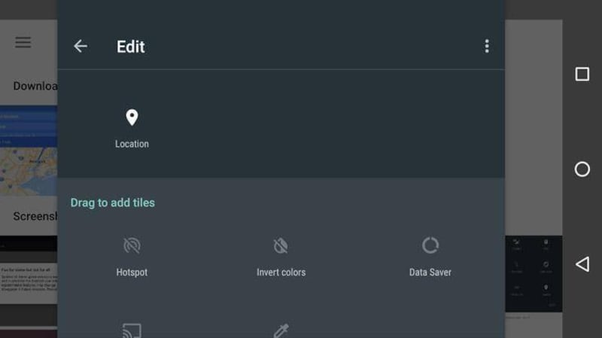Click the Hotspot tile label
This screenshot has height=338, width=602.
tap(132, 273)
